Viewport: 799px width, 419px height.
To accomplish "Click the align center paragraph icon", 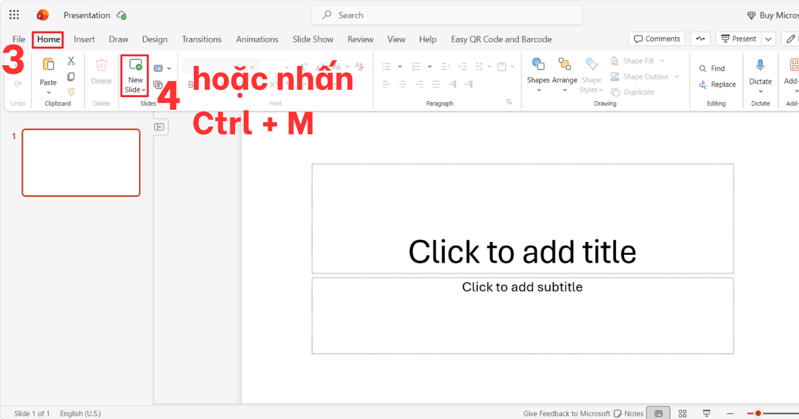I will point(403,84).
